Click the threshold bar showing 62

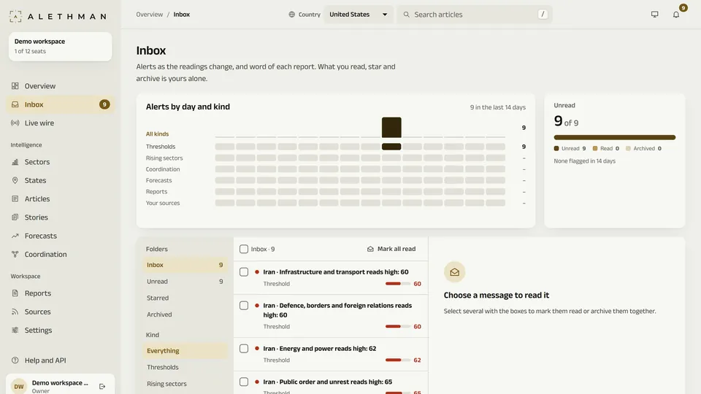[x=397, y=360]
